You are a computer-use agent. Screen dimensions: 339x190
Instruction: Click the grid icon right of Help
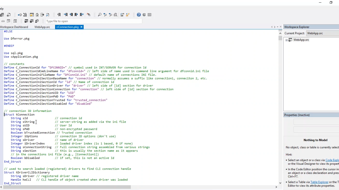(150, 15)
